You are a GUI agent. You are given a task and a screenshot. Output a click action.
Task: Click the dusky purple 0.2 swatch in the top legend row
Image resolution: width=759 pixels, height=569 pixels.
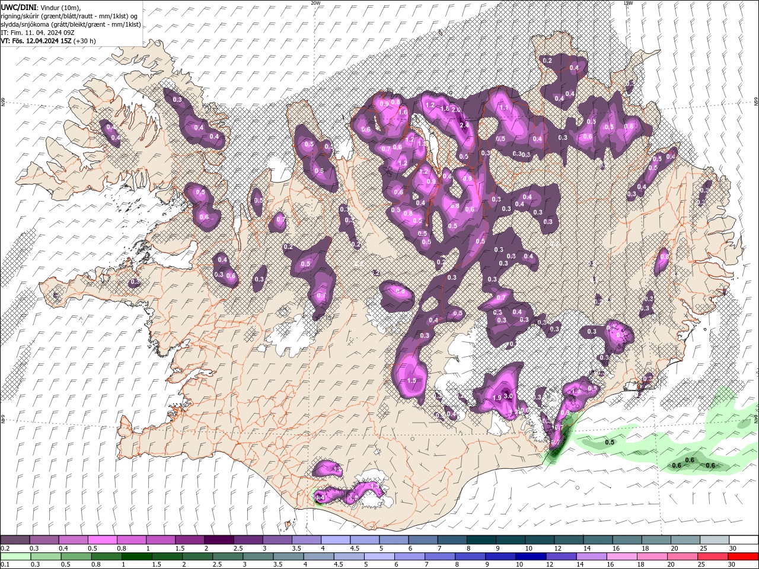point(15,540)
